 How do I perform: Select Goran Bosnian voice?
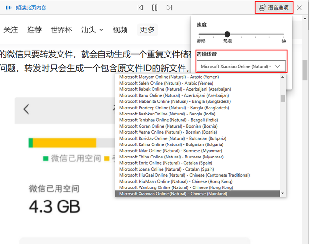[x=197, y=126]
